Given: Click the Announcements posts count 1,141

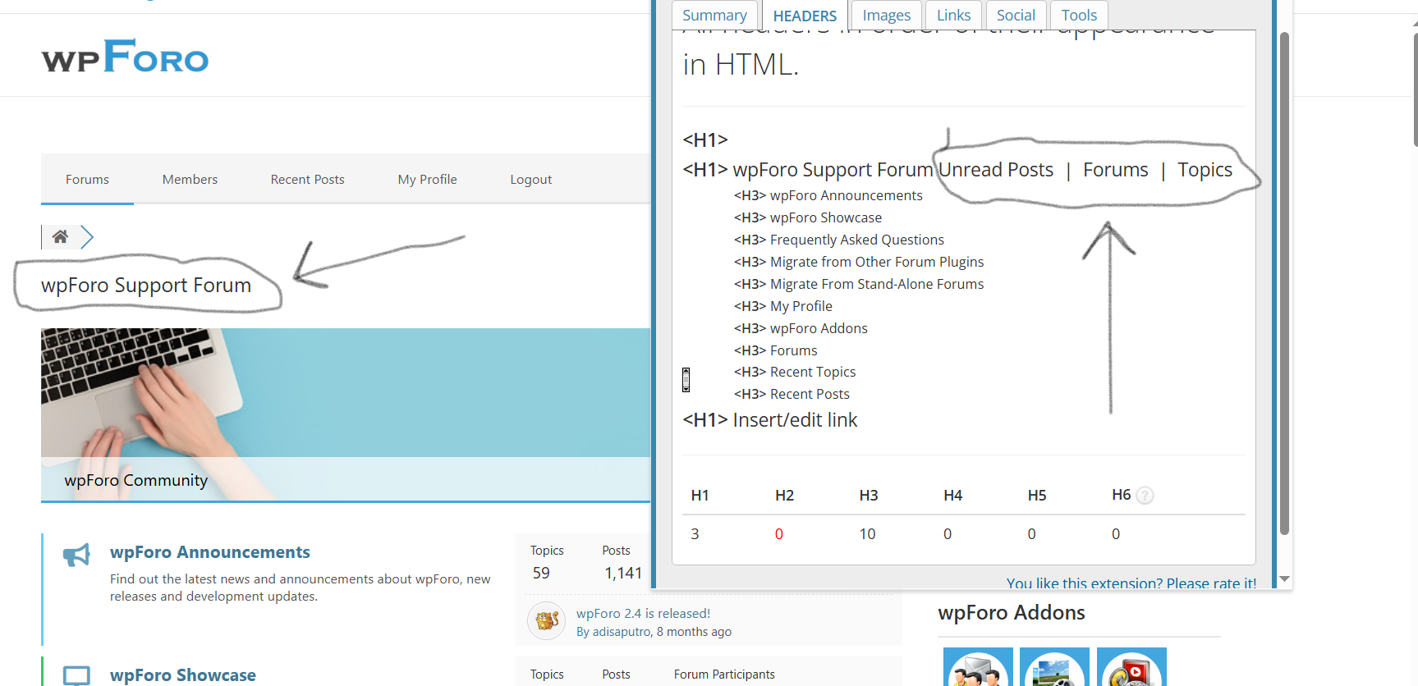Looking at the screenshot, I should [623, 573].
